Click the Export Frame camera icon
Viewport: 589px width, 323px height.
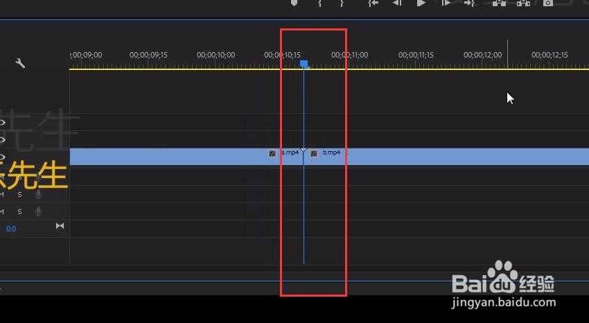tap(548, 3)
